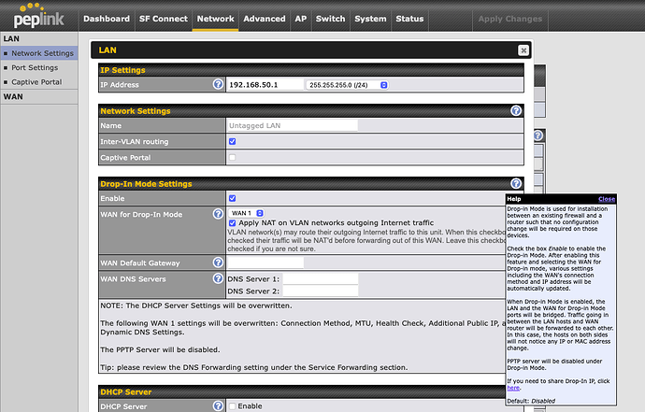Click the WAN sidebar section
645x412 pixels.
(x=39, y=96)
